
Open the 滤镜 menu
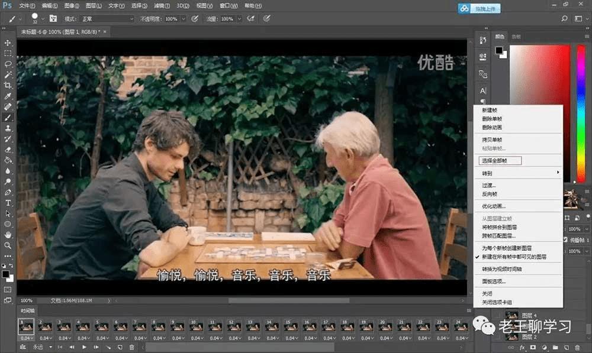point(162,6)
